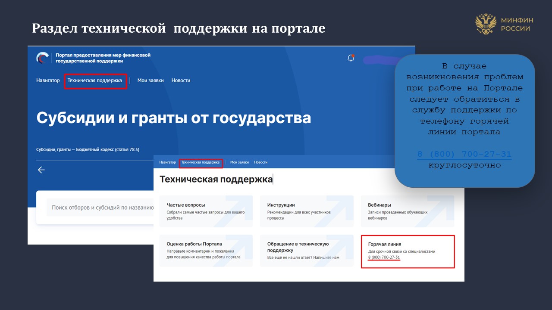Click the Минфин России emblem
Screen dimensions: 552x310
pyautogui.click(x=486, y=24)
